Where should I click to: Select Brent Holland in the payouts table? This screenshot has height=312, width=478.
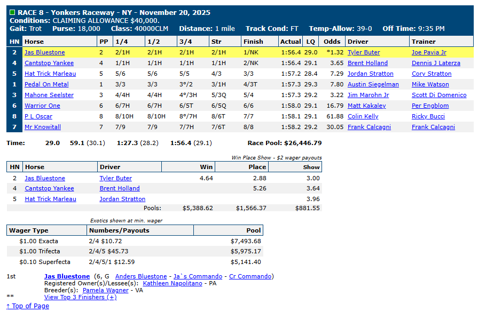[120, 188]
